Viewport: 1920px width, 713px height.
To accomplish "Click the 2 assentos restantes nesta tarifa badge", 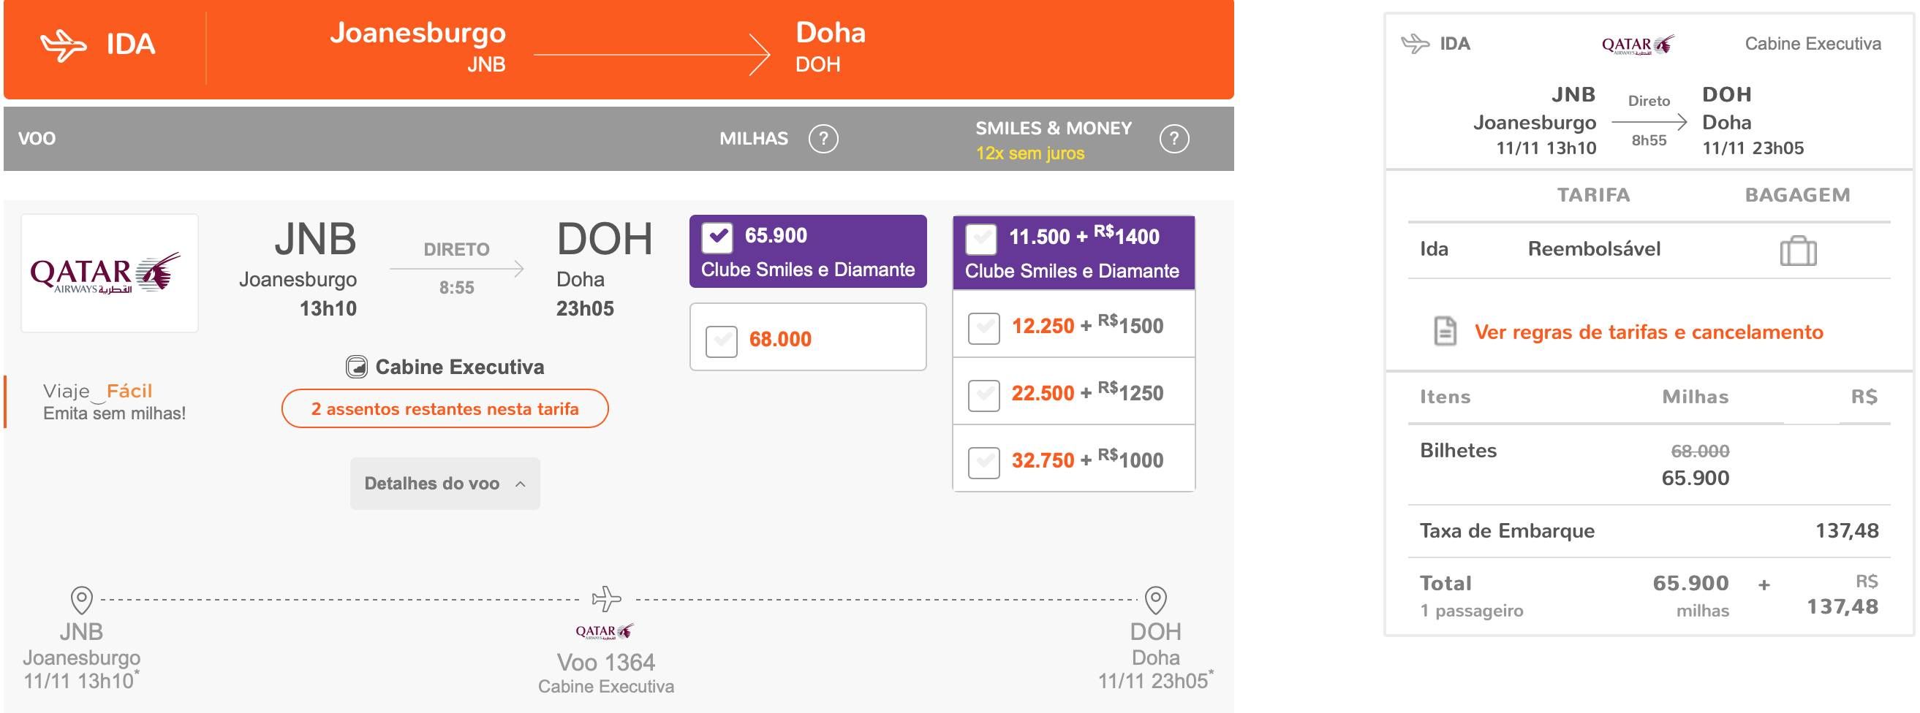I will (445, 408).
